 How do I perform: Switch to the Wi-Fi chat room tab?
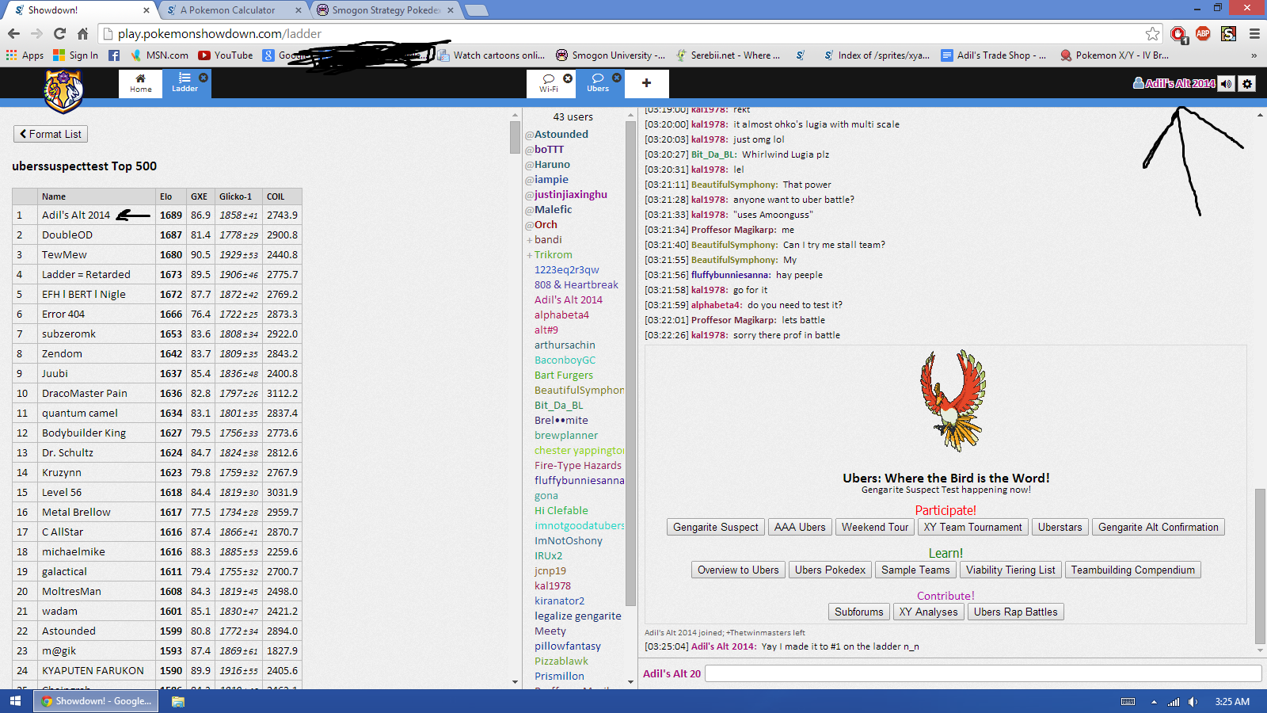[549, 83]
